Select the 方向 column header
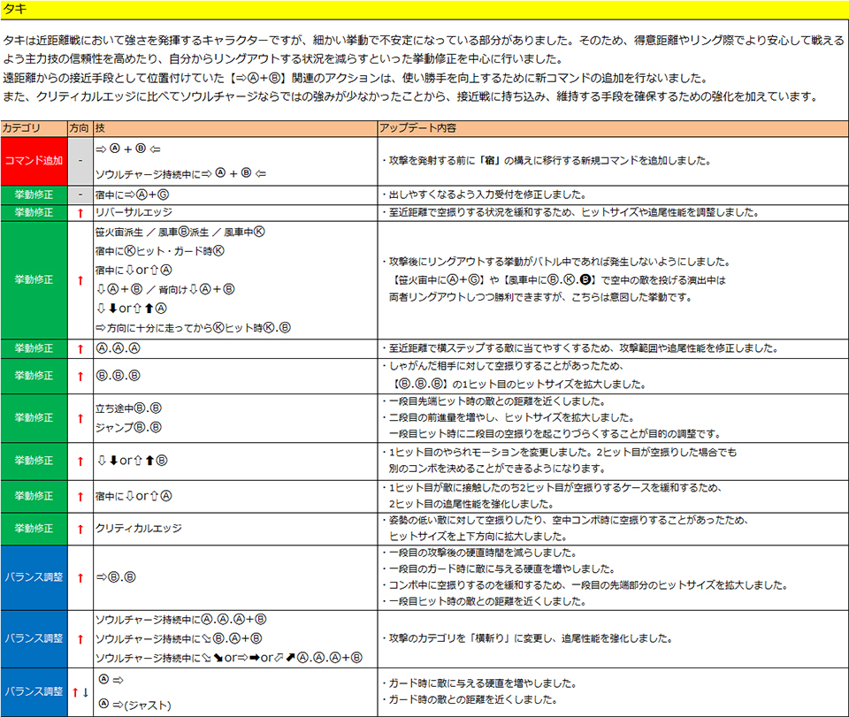Image resolution: width=849 pixels, height=717 pixels. click(80, 129)
